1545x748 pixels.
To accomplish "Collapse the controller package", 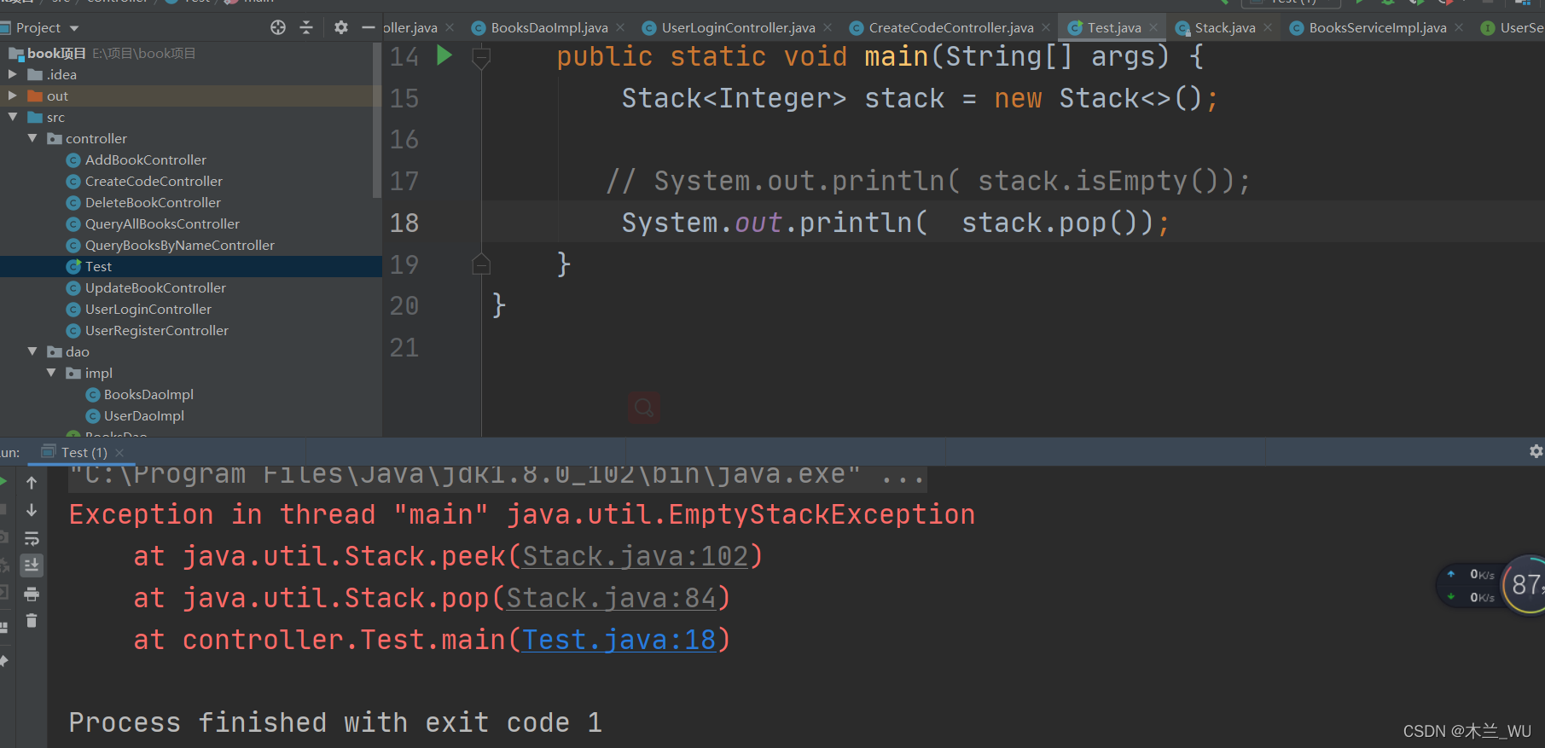I will tap(32, 138).
